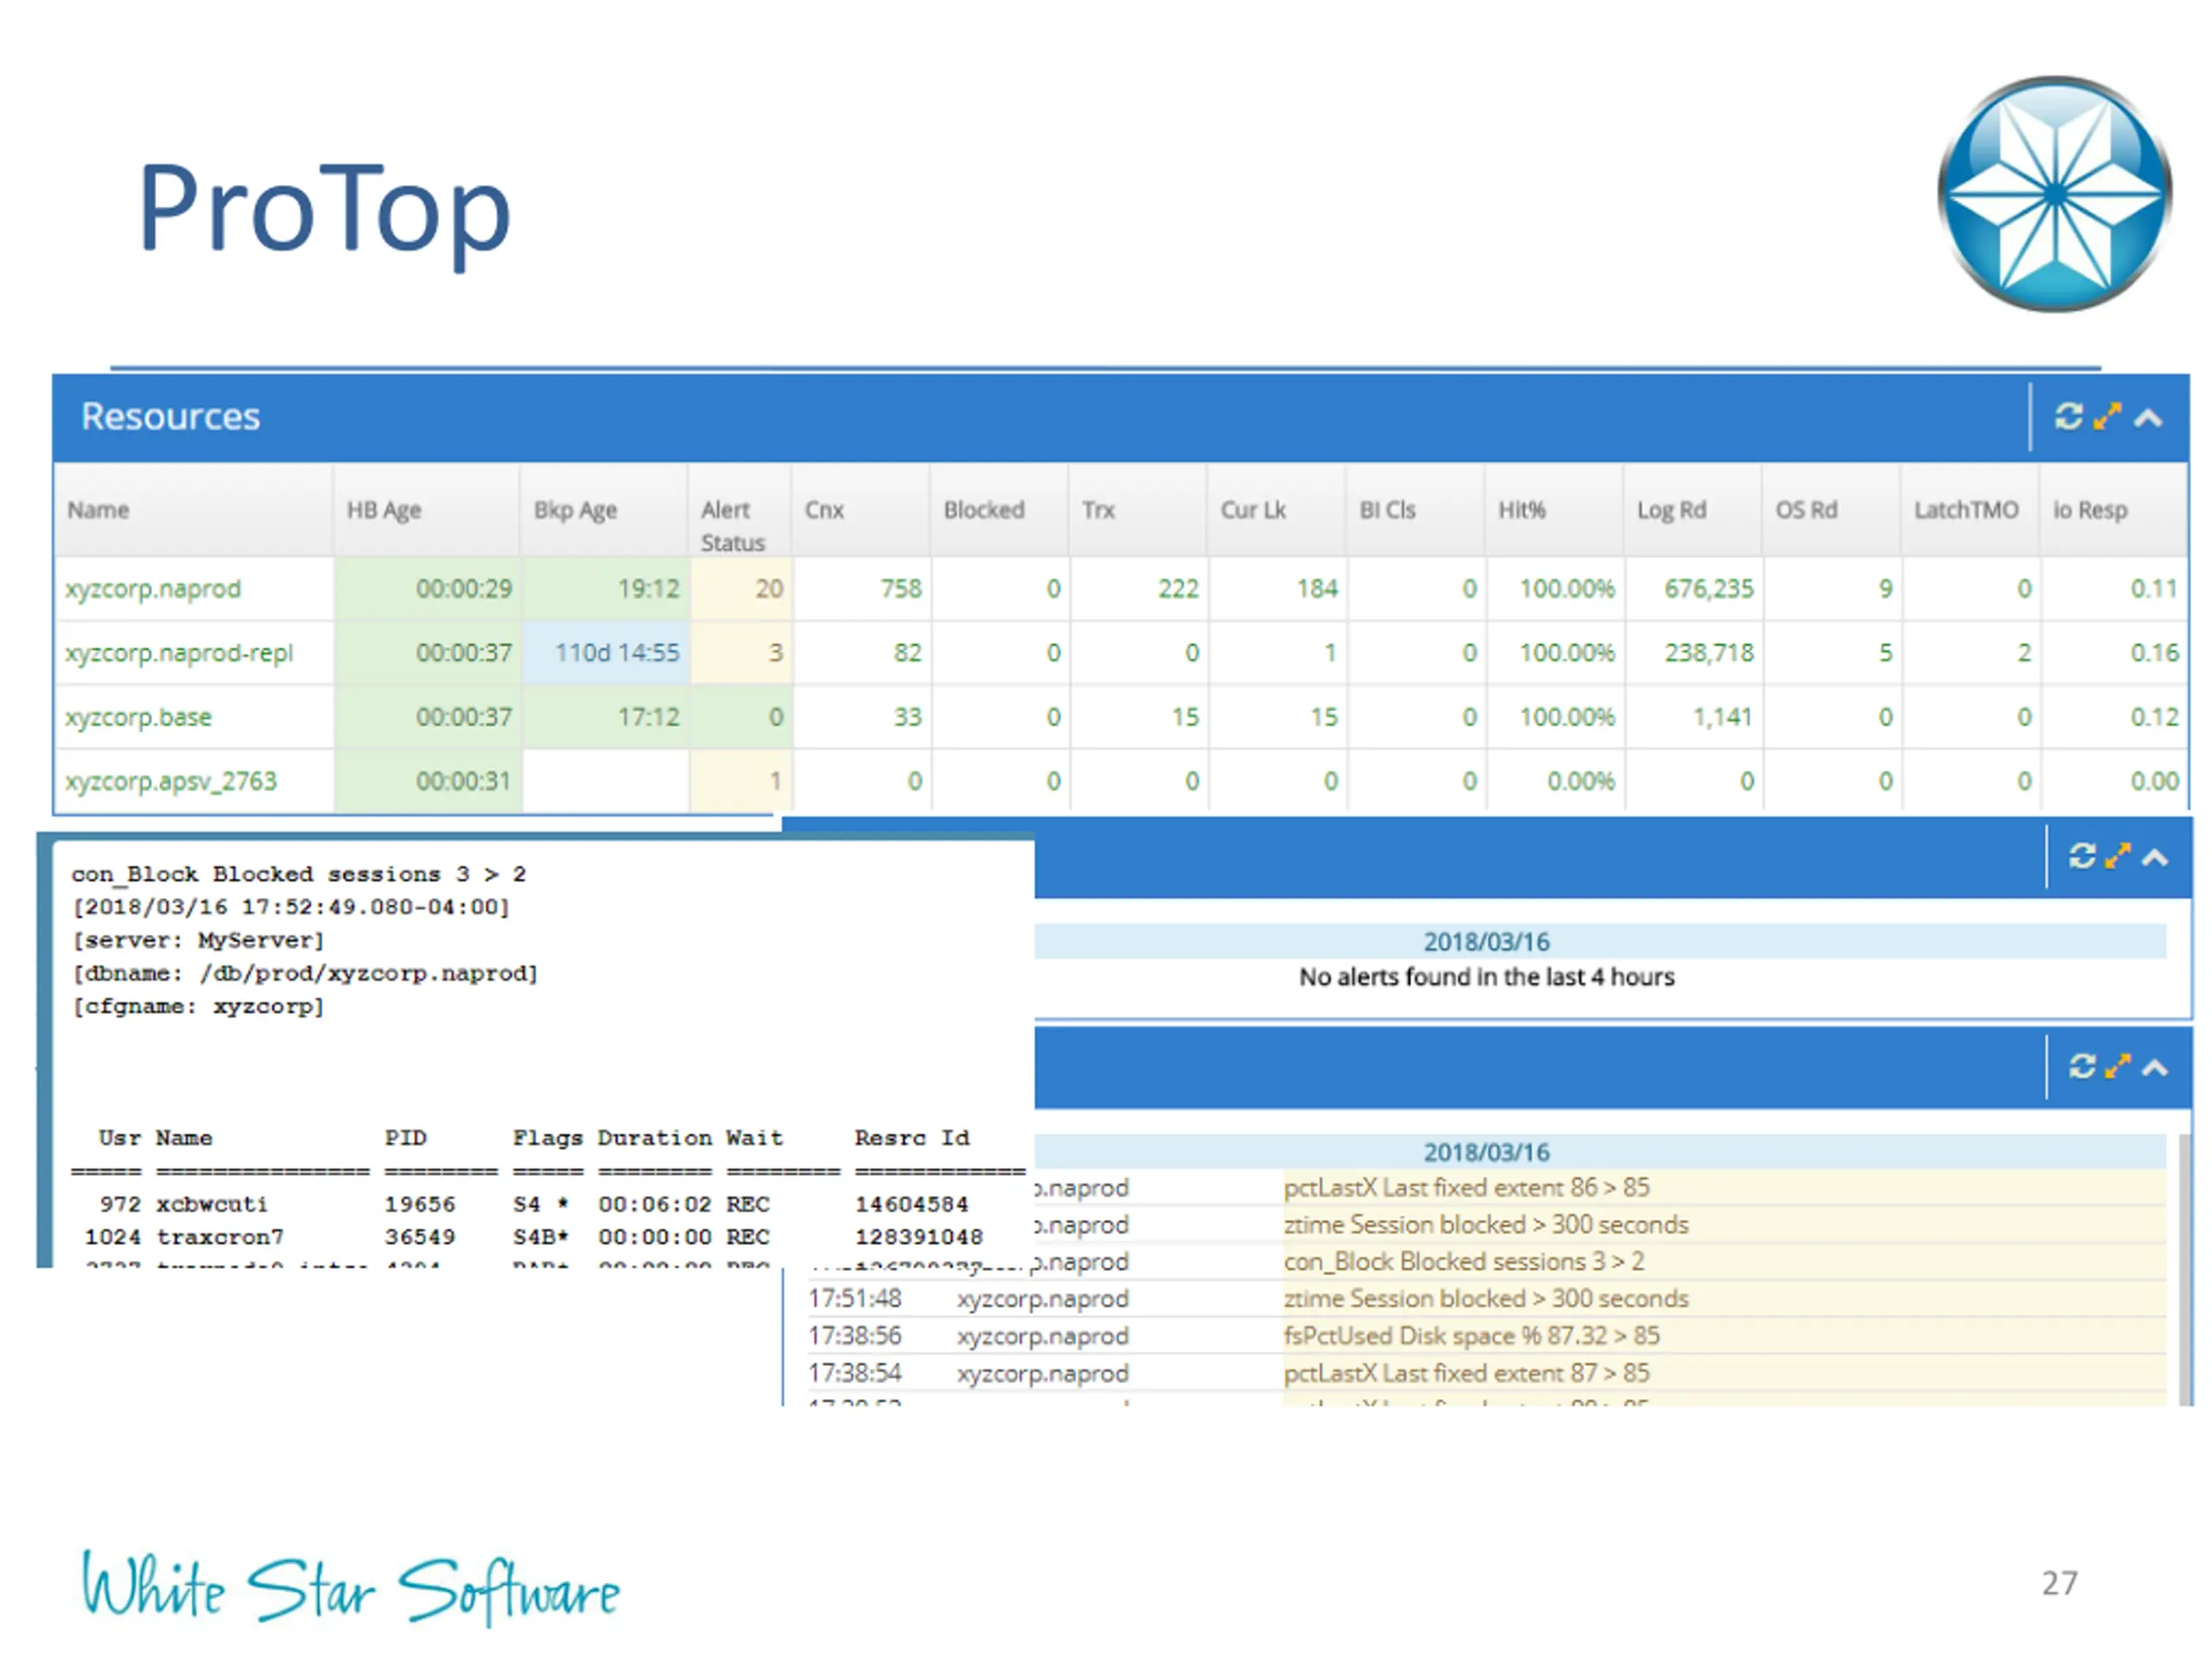2212x1659 pixels.
Task: Click alert 'pctLastX Last fixed extent 86 > 85'
Action: click(x=1466, y=1188)
